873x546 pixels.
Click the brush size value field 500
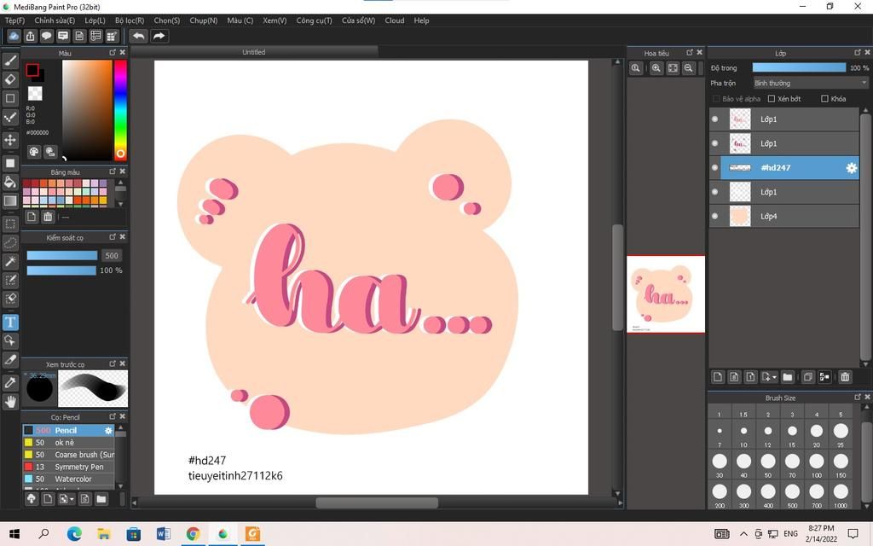112,256
